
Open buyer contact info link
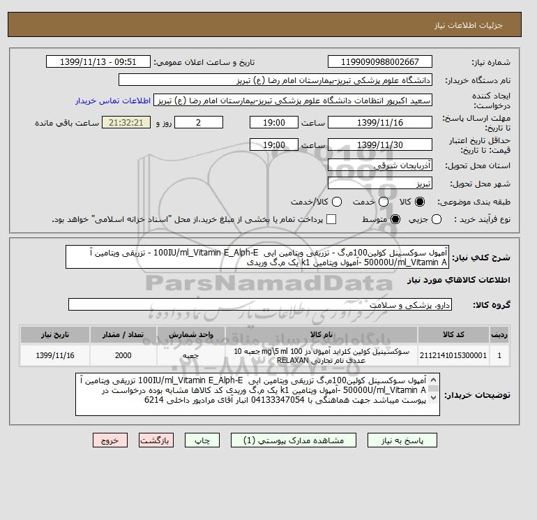tap(113, 101)
